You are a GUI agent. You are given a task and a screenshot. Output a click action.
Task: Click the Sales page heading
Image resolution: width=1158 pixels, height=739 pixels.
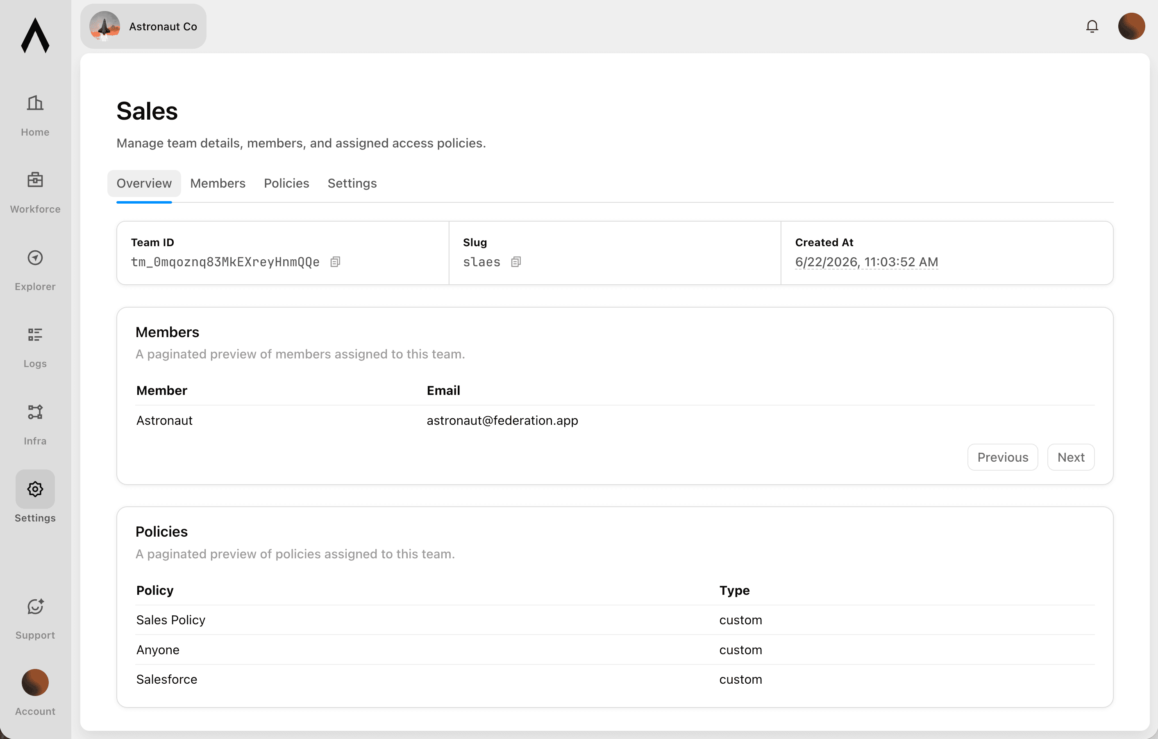coord(147,111)
